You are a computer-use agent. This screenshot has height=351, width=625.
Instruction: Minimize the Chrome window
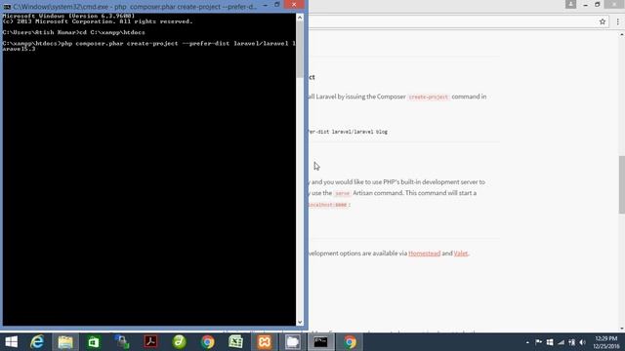(585, 4)
